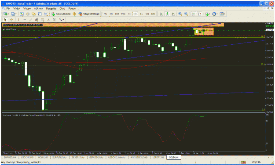The image size is (275, 165).
Task: Switch chart to the M30 timeframe
Action: click(123, 14)
